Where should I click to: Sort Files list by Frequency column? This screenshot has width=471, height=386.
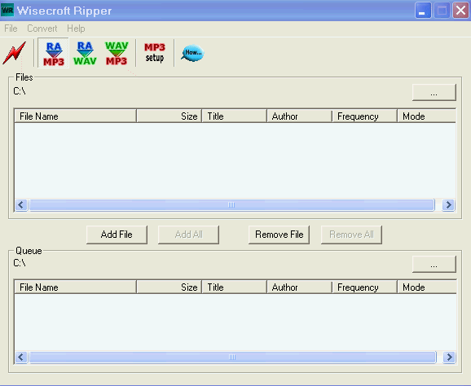click(365, 116)
